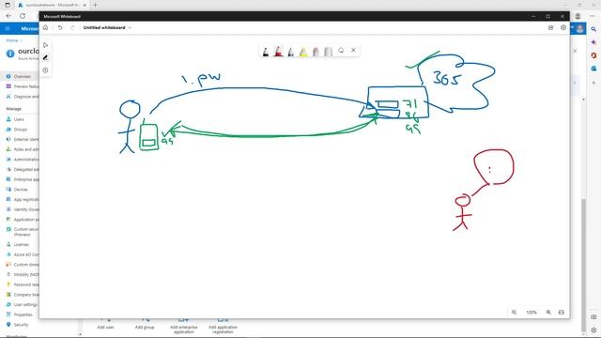Viewport: 601px width, 338px height.
Task: Open Azure account avatar
Action: point(580,29)
